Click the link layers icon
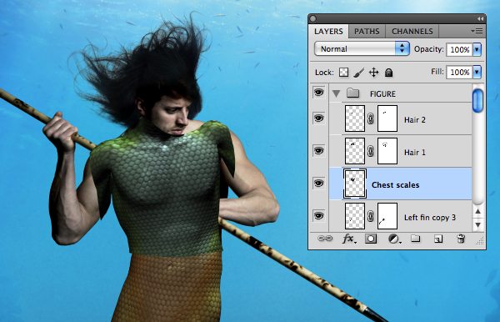 [x=325, y=239]
